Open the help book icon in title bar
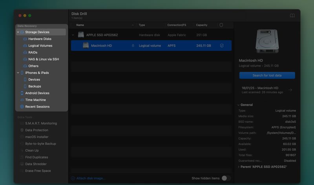 [292, 16]
